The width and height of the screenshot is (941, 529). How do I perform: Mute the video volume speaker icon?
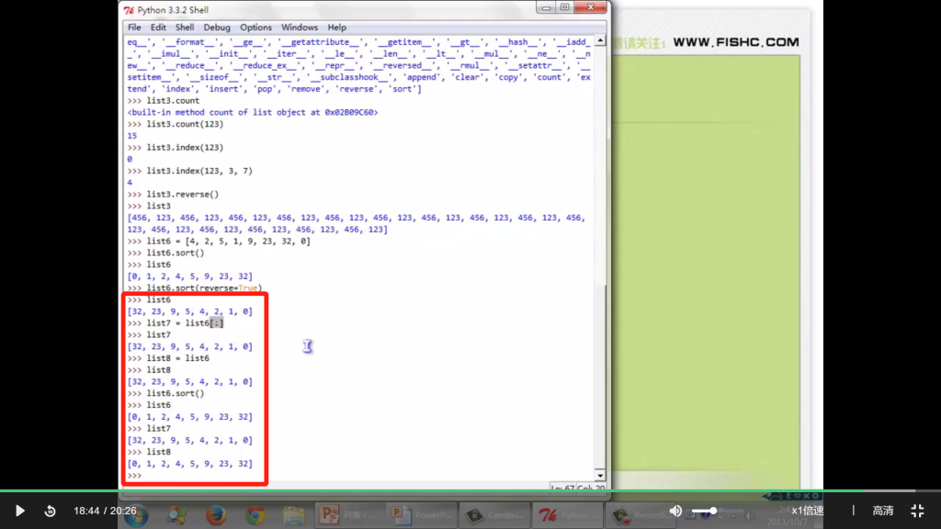coord(675,511)
